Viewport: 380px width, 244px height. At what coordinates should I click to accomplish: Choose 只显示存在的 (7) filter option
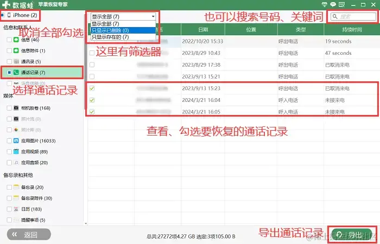(x=123, y=37)
